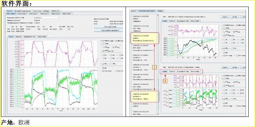The image size is (255, 127).
Task: Open Experiment info tab of Growth Curve 1
Action: (x=183, y=21)
